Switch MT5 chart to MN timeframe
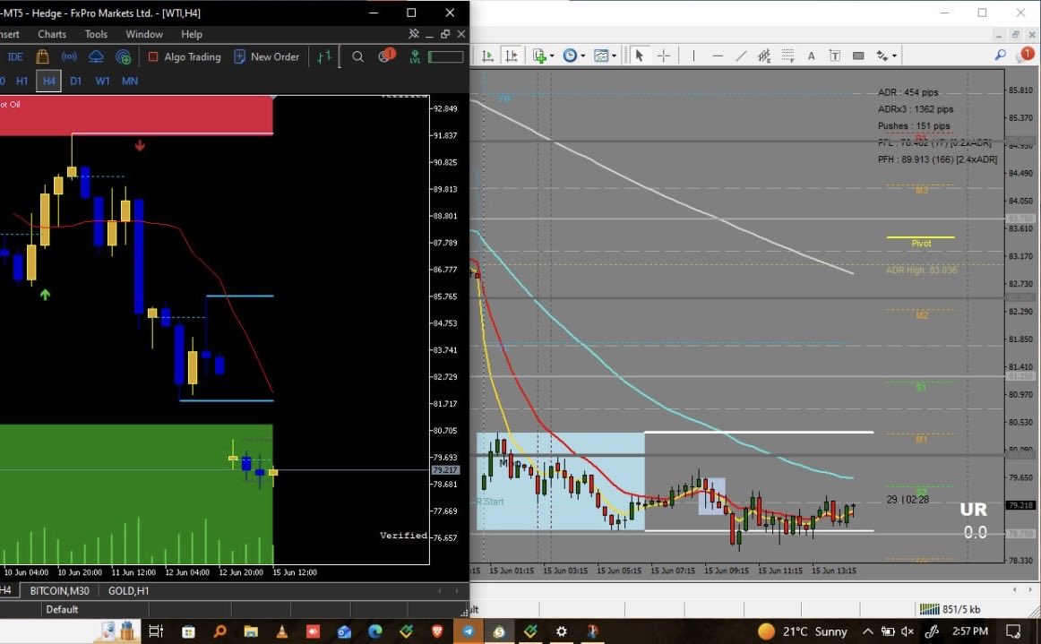 pyautogui.click(x=130, y=81)
